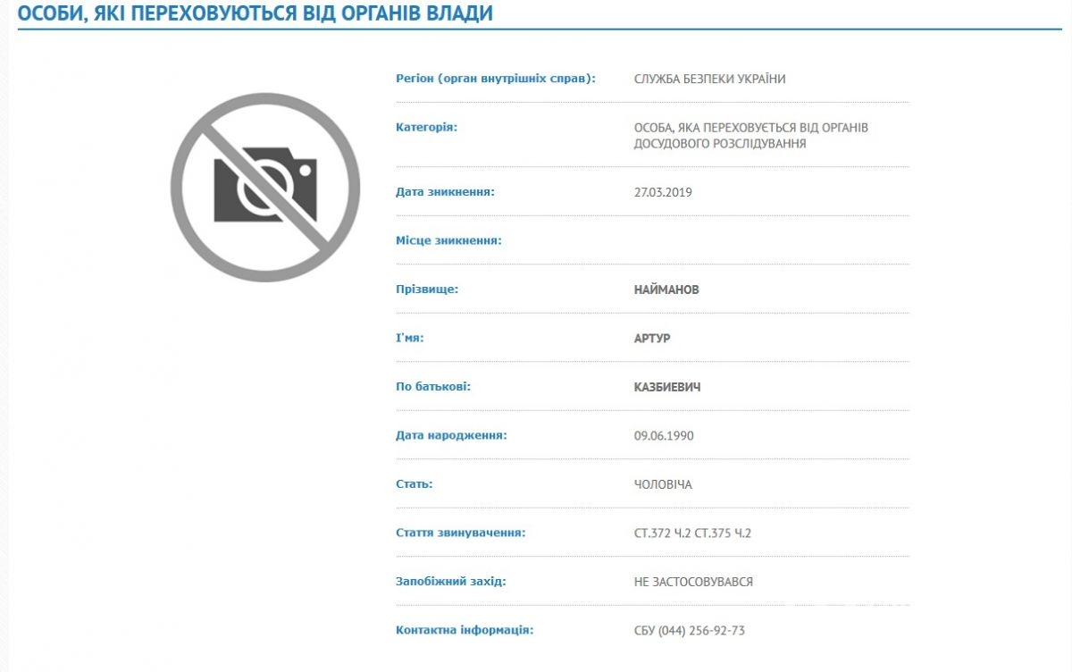Screen dimensions: 1072x672
Task: Select the 'По батькові' label
Action: [x=433, y=387]
